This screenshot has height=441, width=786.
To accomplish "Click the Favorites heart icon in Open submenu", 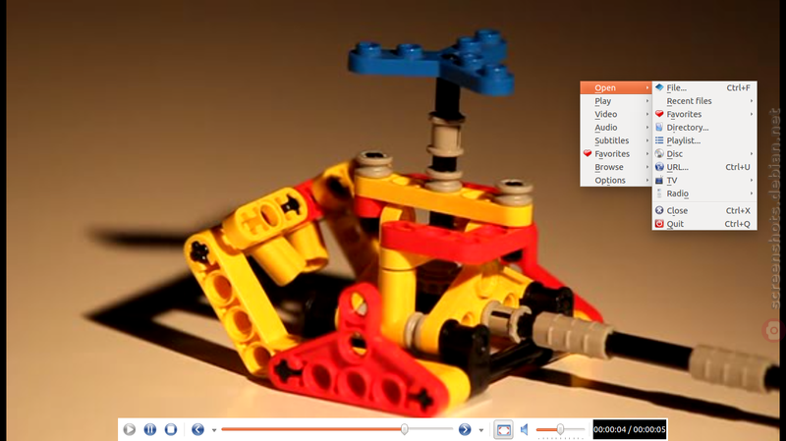I will (x=659, y=114).
